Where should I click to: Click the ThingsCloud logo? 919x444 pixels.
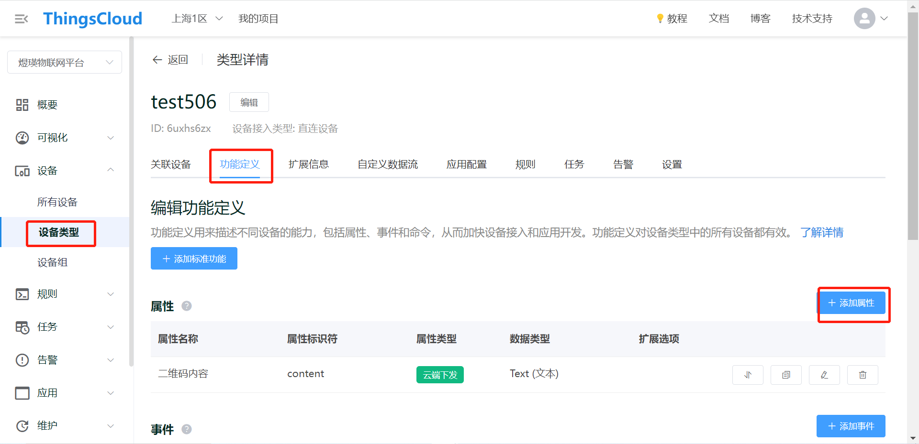tap(93, 19)
